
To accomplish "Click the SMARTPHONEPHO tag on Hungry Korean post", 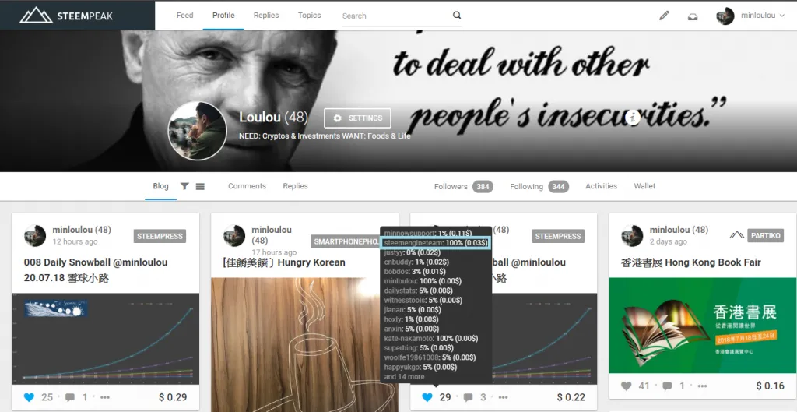I will pos(346,241).
